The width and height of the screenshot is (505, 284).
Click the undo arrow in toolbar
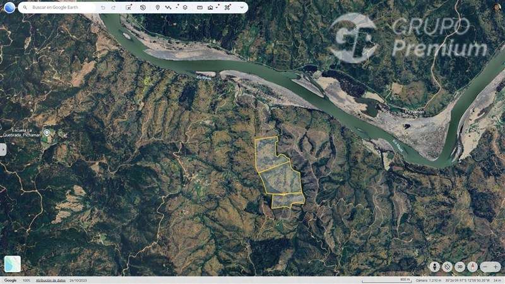[103, 8]
